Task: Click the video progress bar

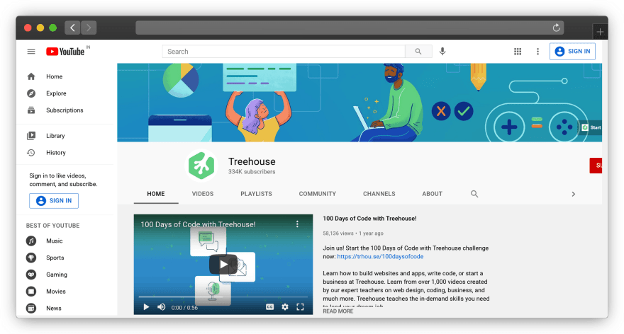Action: tap(223, 296)
